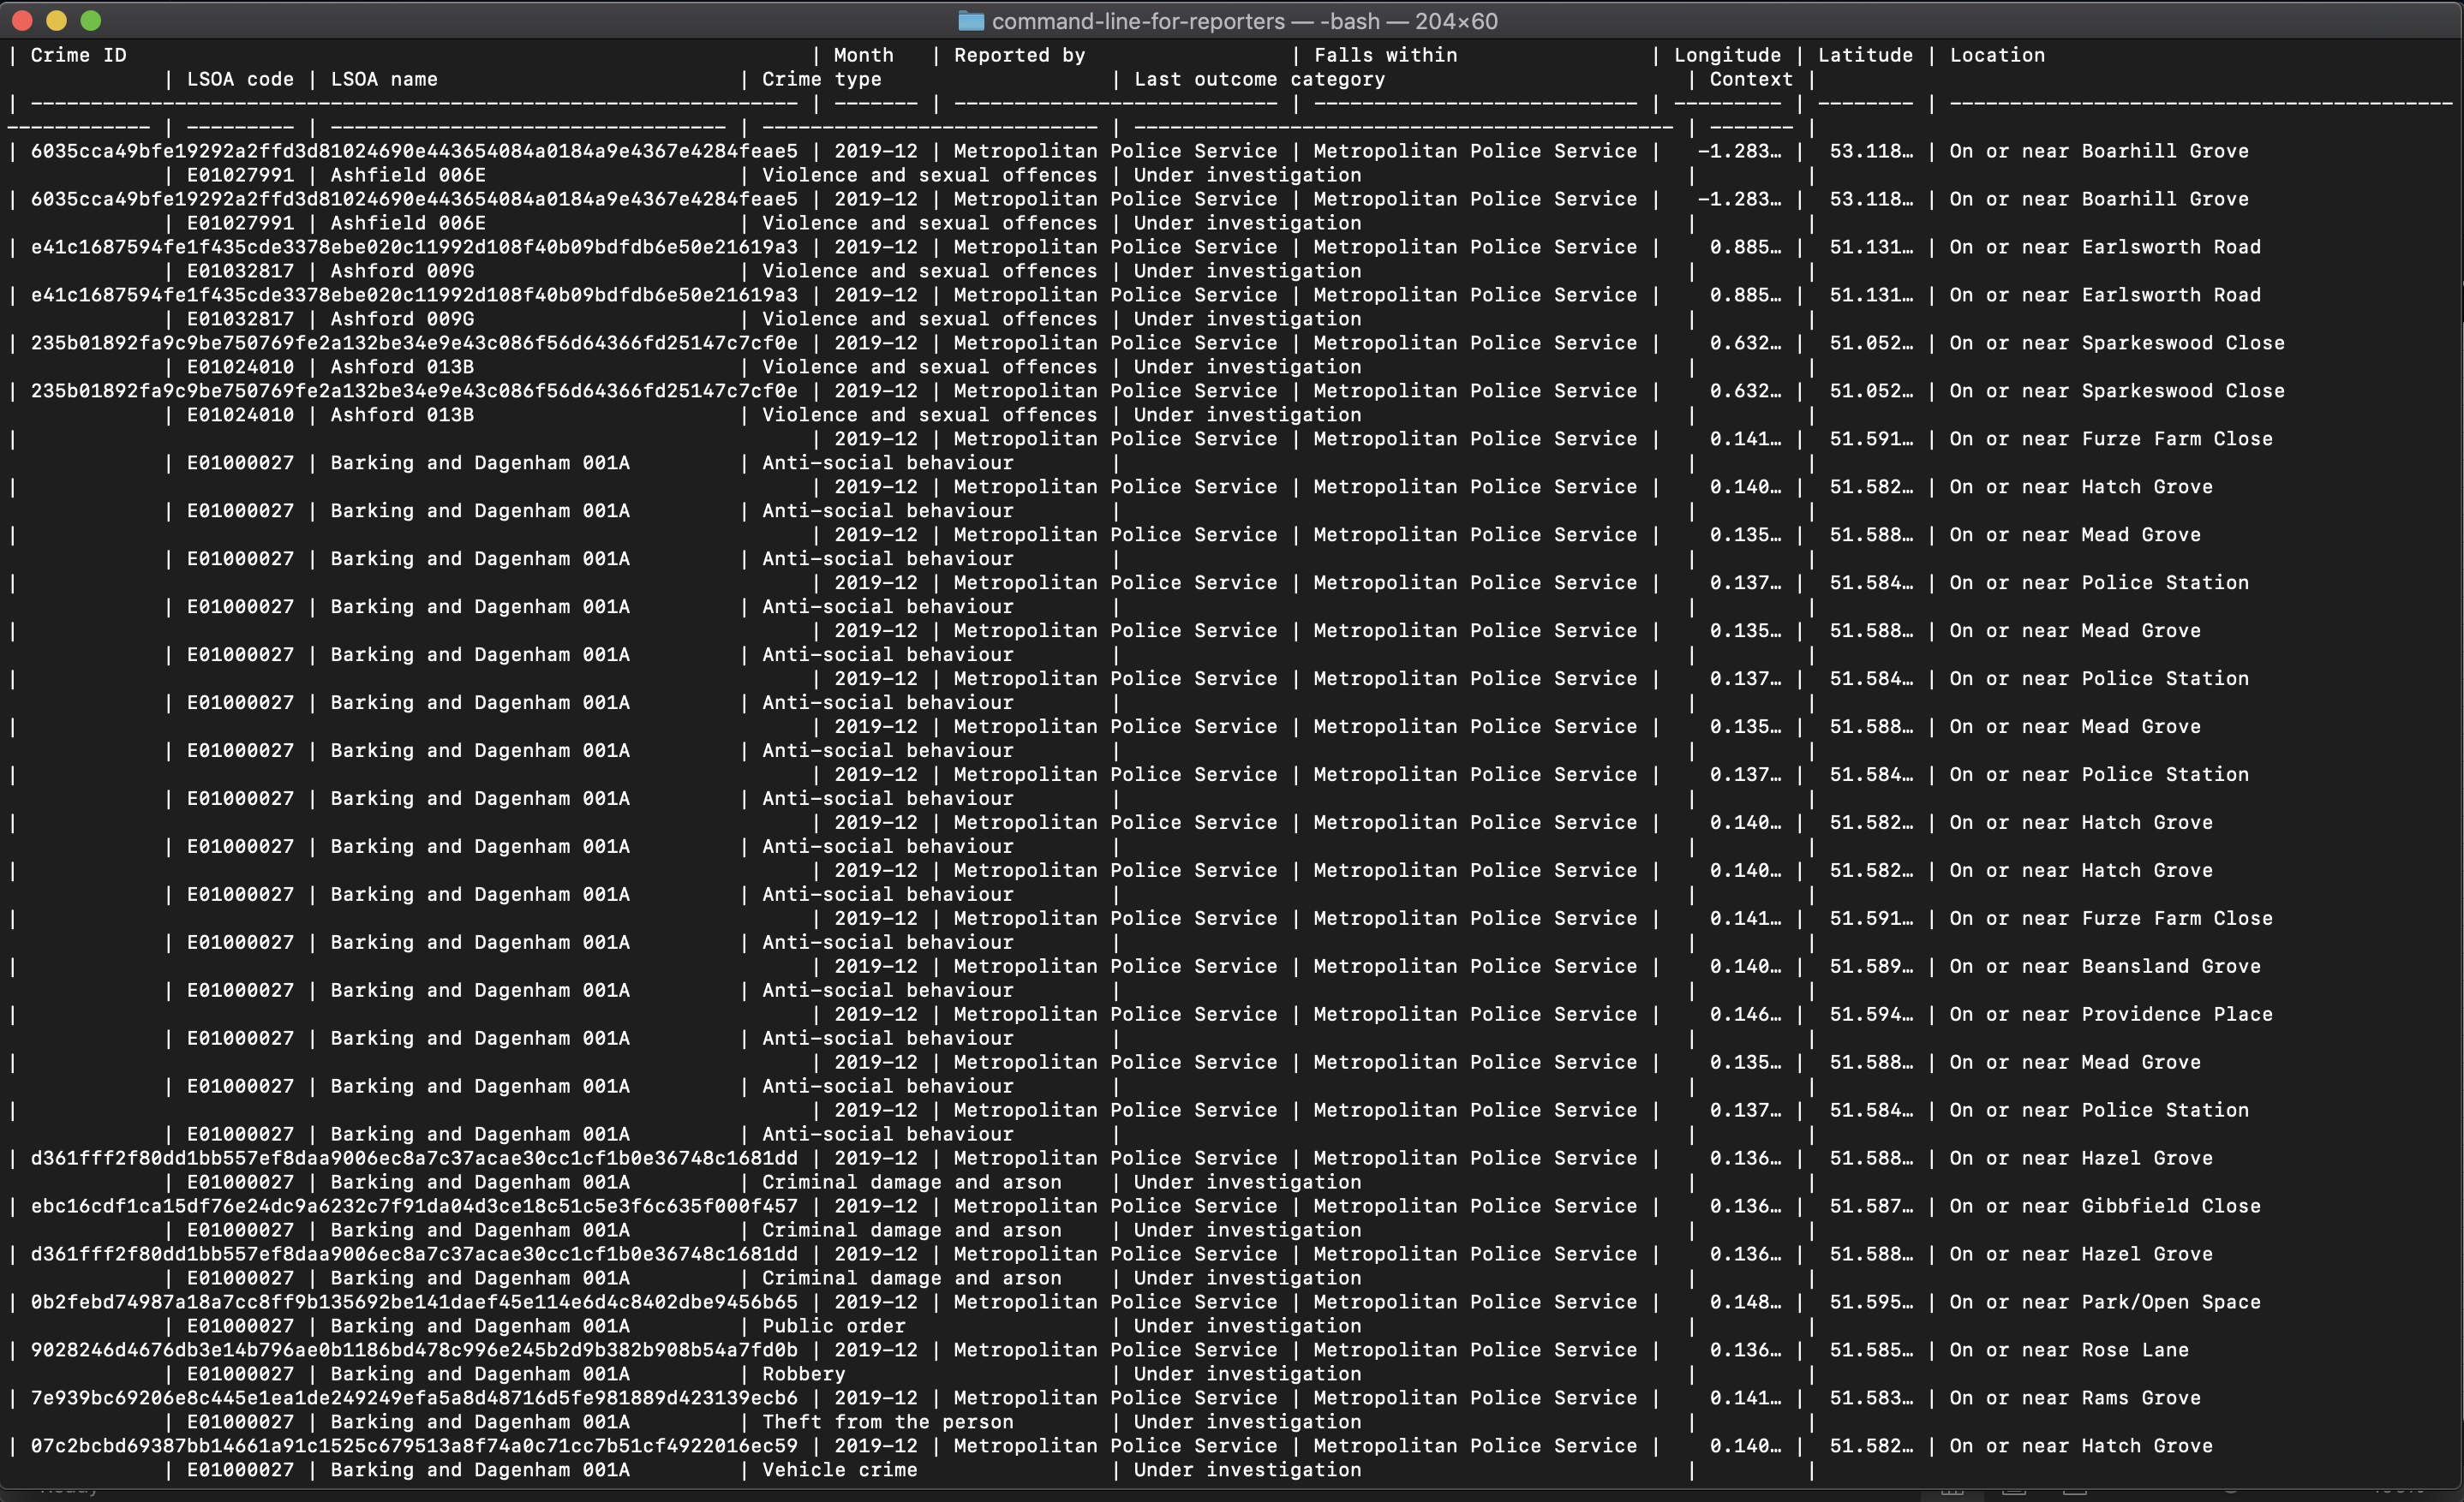Click the Reported by column header

[x=1019, y=55]
